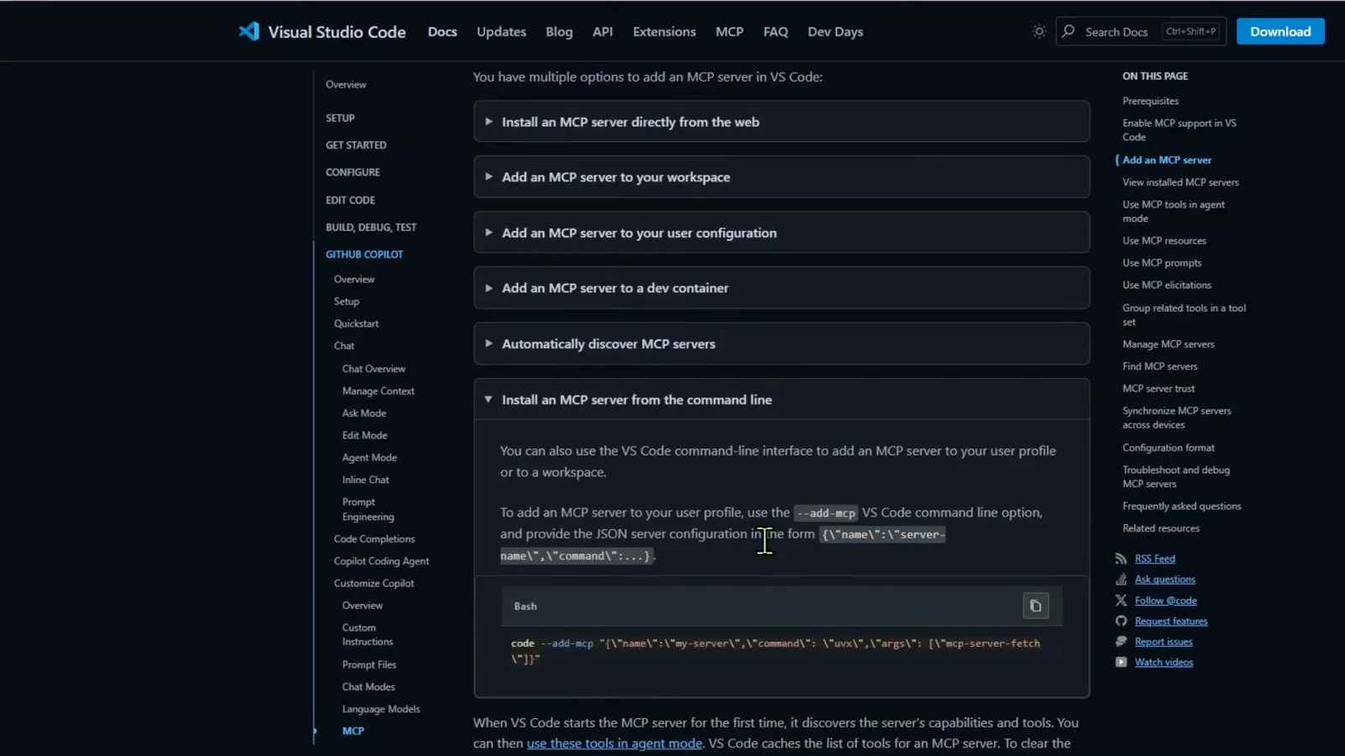Open Custom Instructions in the sidebar
The image size is (1345, 756).
367,635
